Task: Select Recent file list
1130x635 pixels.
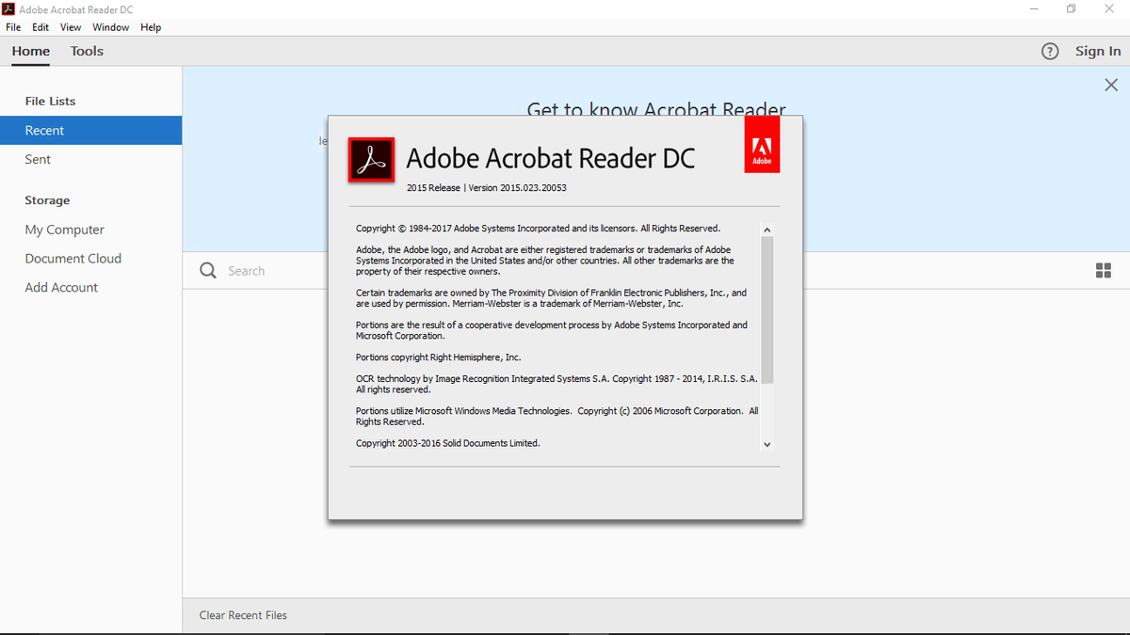Action: click(90, 131)
